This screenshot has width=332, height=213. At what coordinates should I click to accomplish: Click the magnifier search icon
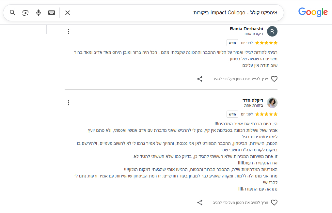click(12, 13)
